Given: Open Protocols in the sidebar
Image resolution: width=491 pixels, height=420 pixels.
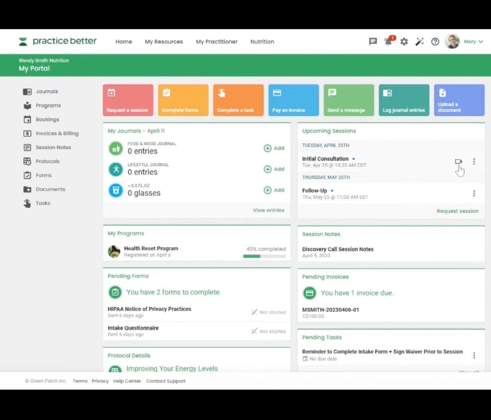Looking at the screenshot, I should 41,161.
